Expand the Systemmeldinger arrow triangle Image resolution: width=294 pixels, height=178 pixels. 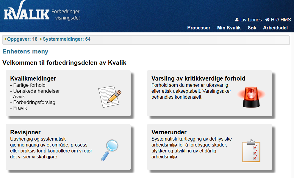point(41,39)
